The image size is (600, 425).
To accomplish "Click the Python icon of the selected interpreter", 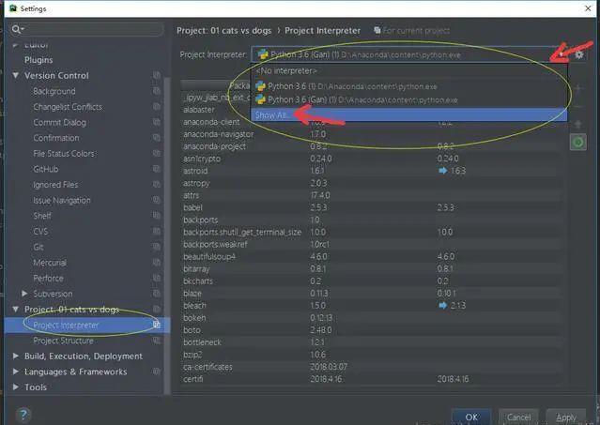I will coord(263,54).
